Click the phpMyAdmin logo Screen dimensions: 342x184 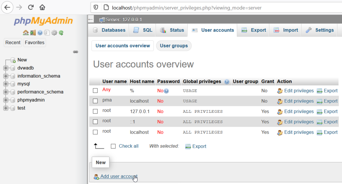[x=43, y=21]
